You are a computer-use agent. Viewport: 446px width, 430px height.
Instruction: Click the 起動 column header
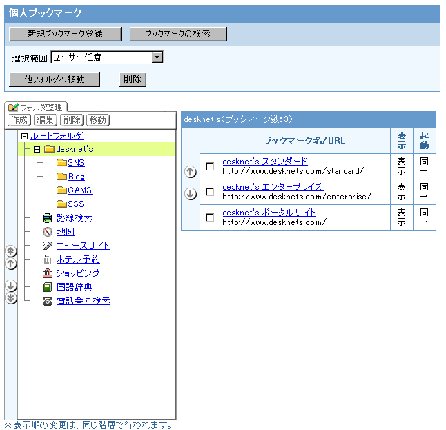coord(425,141)
